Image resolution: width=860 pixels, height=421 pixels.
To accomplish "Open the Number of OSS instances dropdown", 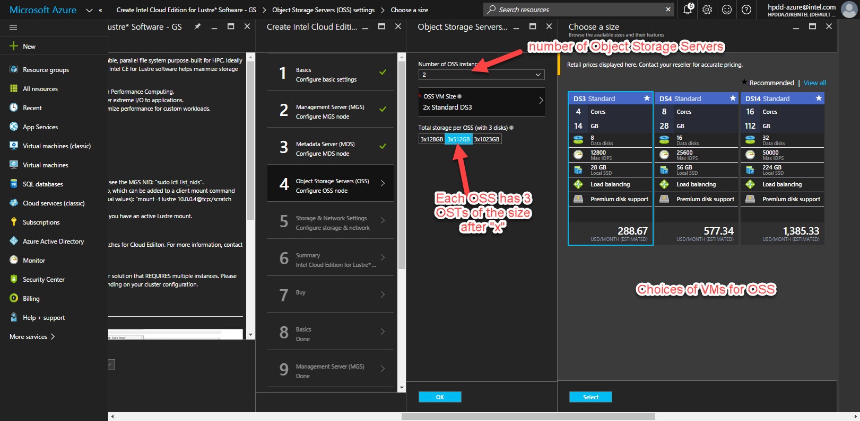I will pos(481,75).
